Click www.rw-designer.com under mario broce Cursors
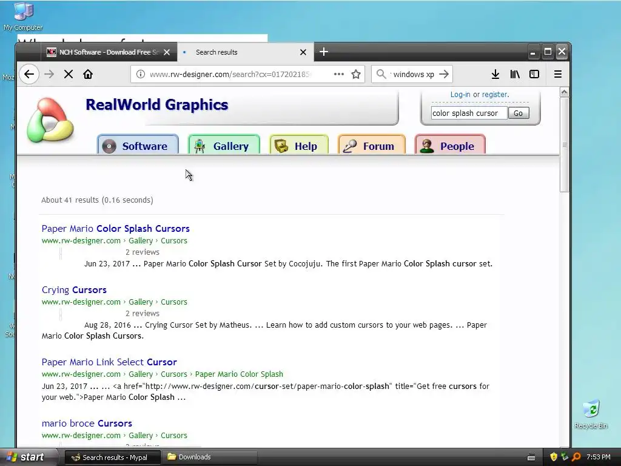This screenshot has height=466, width=621. point(81,435)
